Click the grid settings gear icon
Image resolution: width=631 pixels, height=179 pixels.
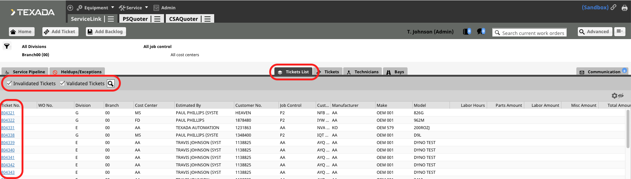click(x=614, y=96)
